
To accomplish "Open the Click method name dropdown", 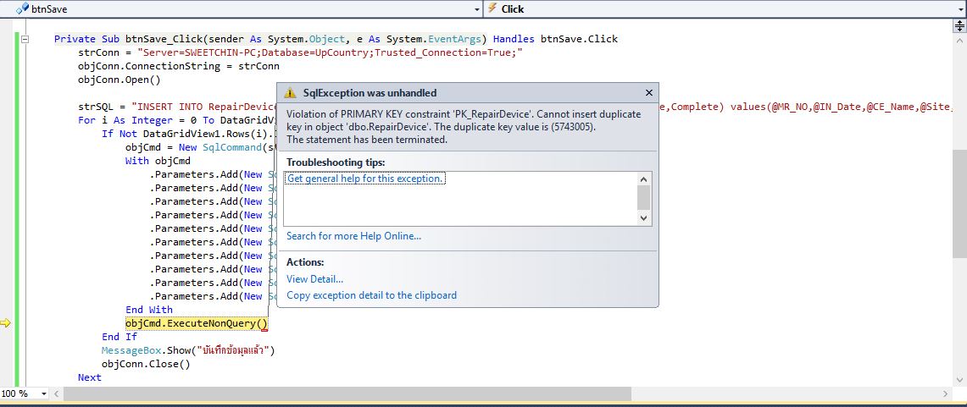I will (x=961, y=9).
